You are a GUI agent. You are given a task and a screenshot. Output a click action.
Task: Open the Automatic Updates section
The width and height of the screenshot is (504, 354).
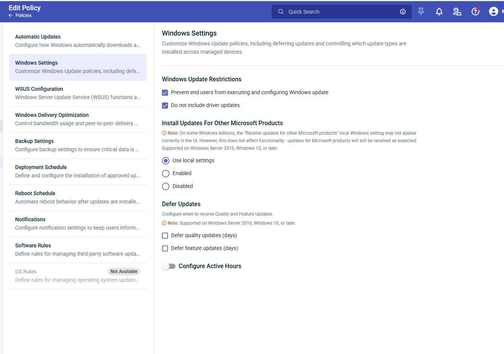point(78,41)
